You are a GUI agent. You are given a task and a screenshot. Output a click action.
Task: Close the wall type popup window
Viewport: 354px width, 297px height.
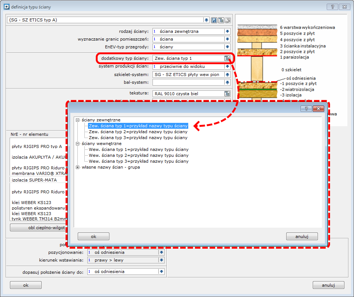coord(318,108)
